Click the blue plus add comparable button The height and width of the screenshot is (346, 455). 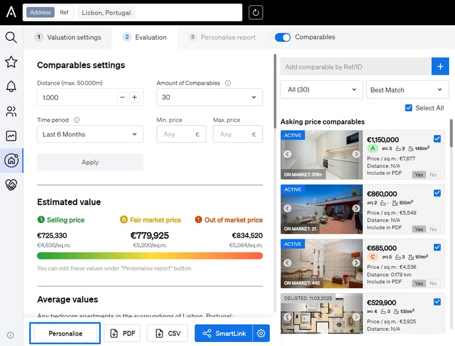[x=440, y=66]
